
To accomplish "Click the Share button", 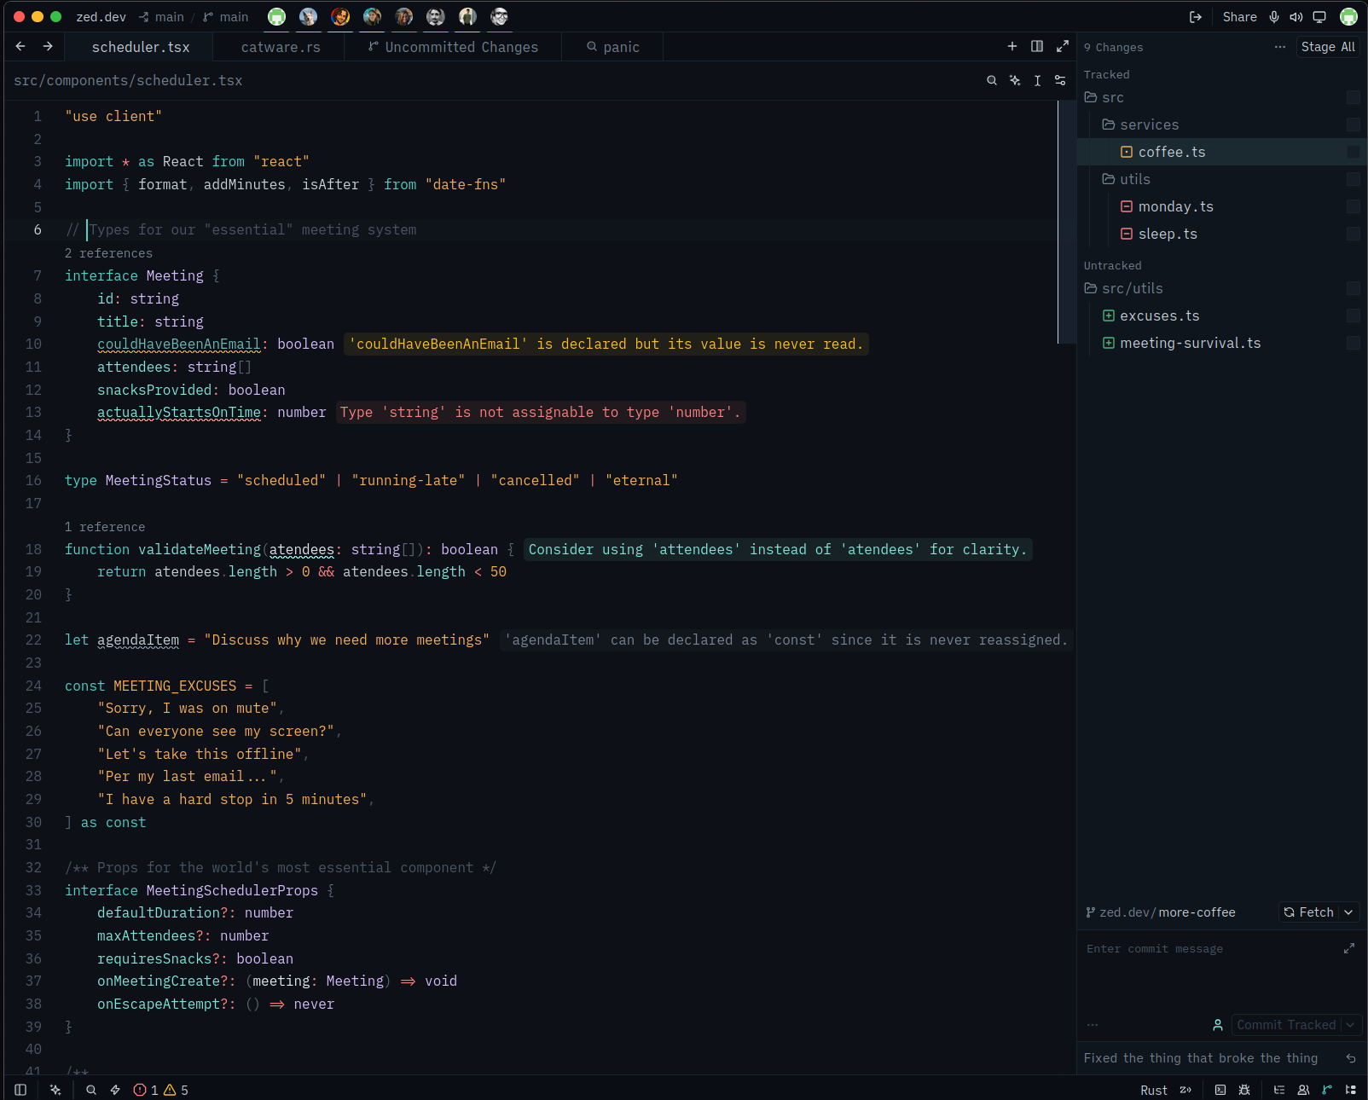I will (1239, 17).
